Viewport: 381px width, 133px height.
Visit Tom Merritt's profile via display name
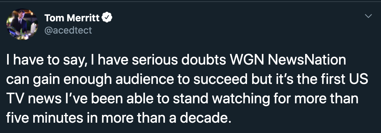tap(72, 18)
